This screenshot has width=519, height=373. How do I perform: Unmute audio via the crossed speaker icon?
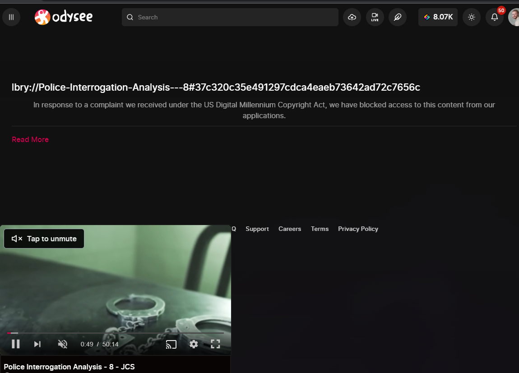(62, 344)
